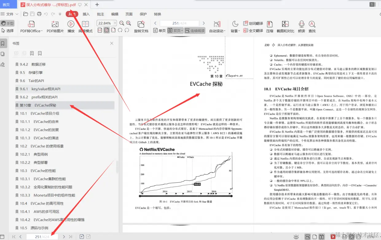Screen dimensions: 381x240
Task: Open the 插入 insert tab
Action: click(86, 14)
